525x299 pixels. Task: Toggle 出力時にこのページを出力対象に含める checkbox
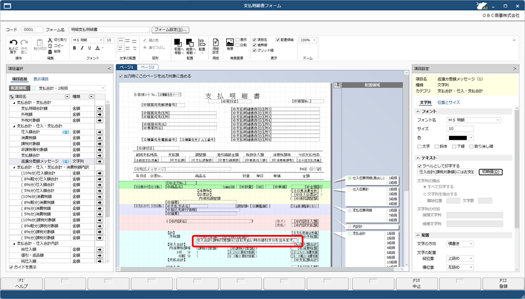(121, 77)
